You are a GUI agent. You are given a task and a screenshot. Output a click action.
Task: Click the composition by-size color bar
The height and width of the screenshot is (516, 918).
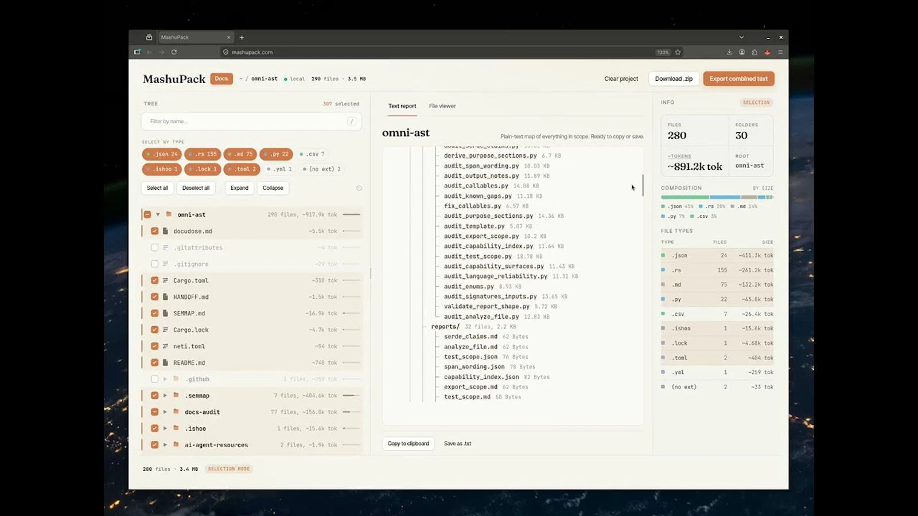[x=717, y=197]
